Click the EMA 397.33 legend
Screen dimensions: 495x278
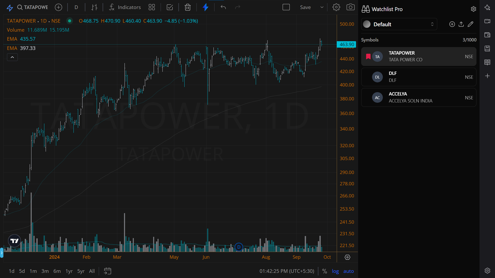point(21,48)
